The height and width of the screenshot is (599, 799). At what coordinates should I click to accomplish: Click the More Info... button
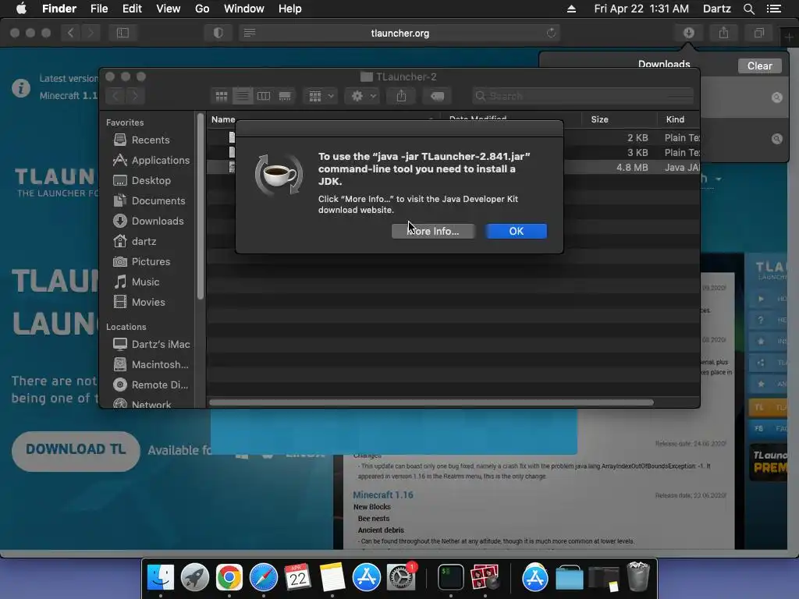432,231
